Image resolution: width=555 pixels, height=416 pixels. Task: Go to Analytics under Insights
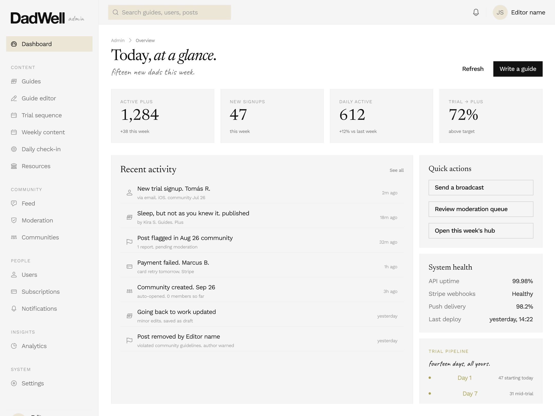point(49,346)
